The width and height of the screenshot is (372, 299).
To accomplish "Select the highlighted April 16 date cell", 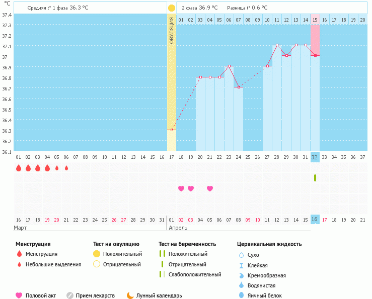I will click(x=315, y=220).
